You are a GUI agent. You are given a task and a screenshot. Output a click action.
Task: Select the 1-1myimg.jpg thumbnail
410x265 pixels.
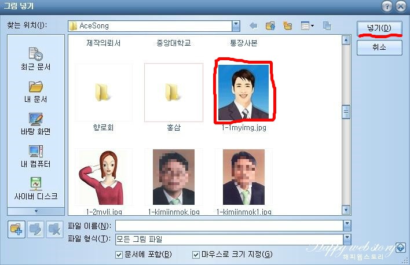click(x=243, y=92)
